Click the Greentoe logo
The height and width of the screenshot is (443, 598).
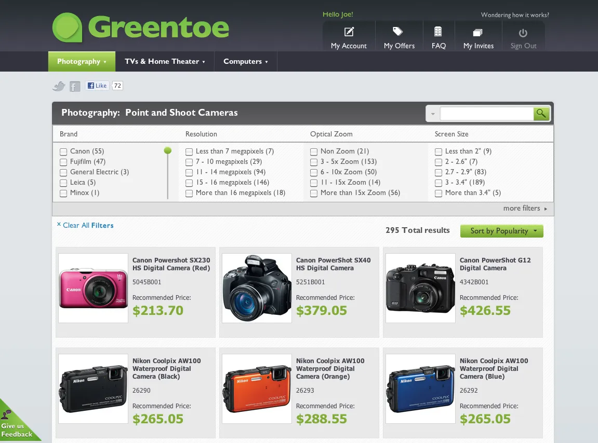(x=141, y=27)
